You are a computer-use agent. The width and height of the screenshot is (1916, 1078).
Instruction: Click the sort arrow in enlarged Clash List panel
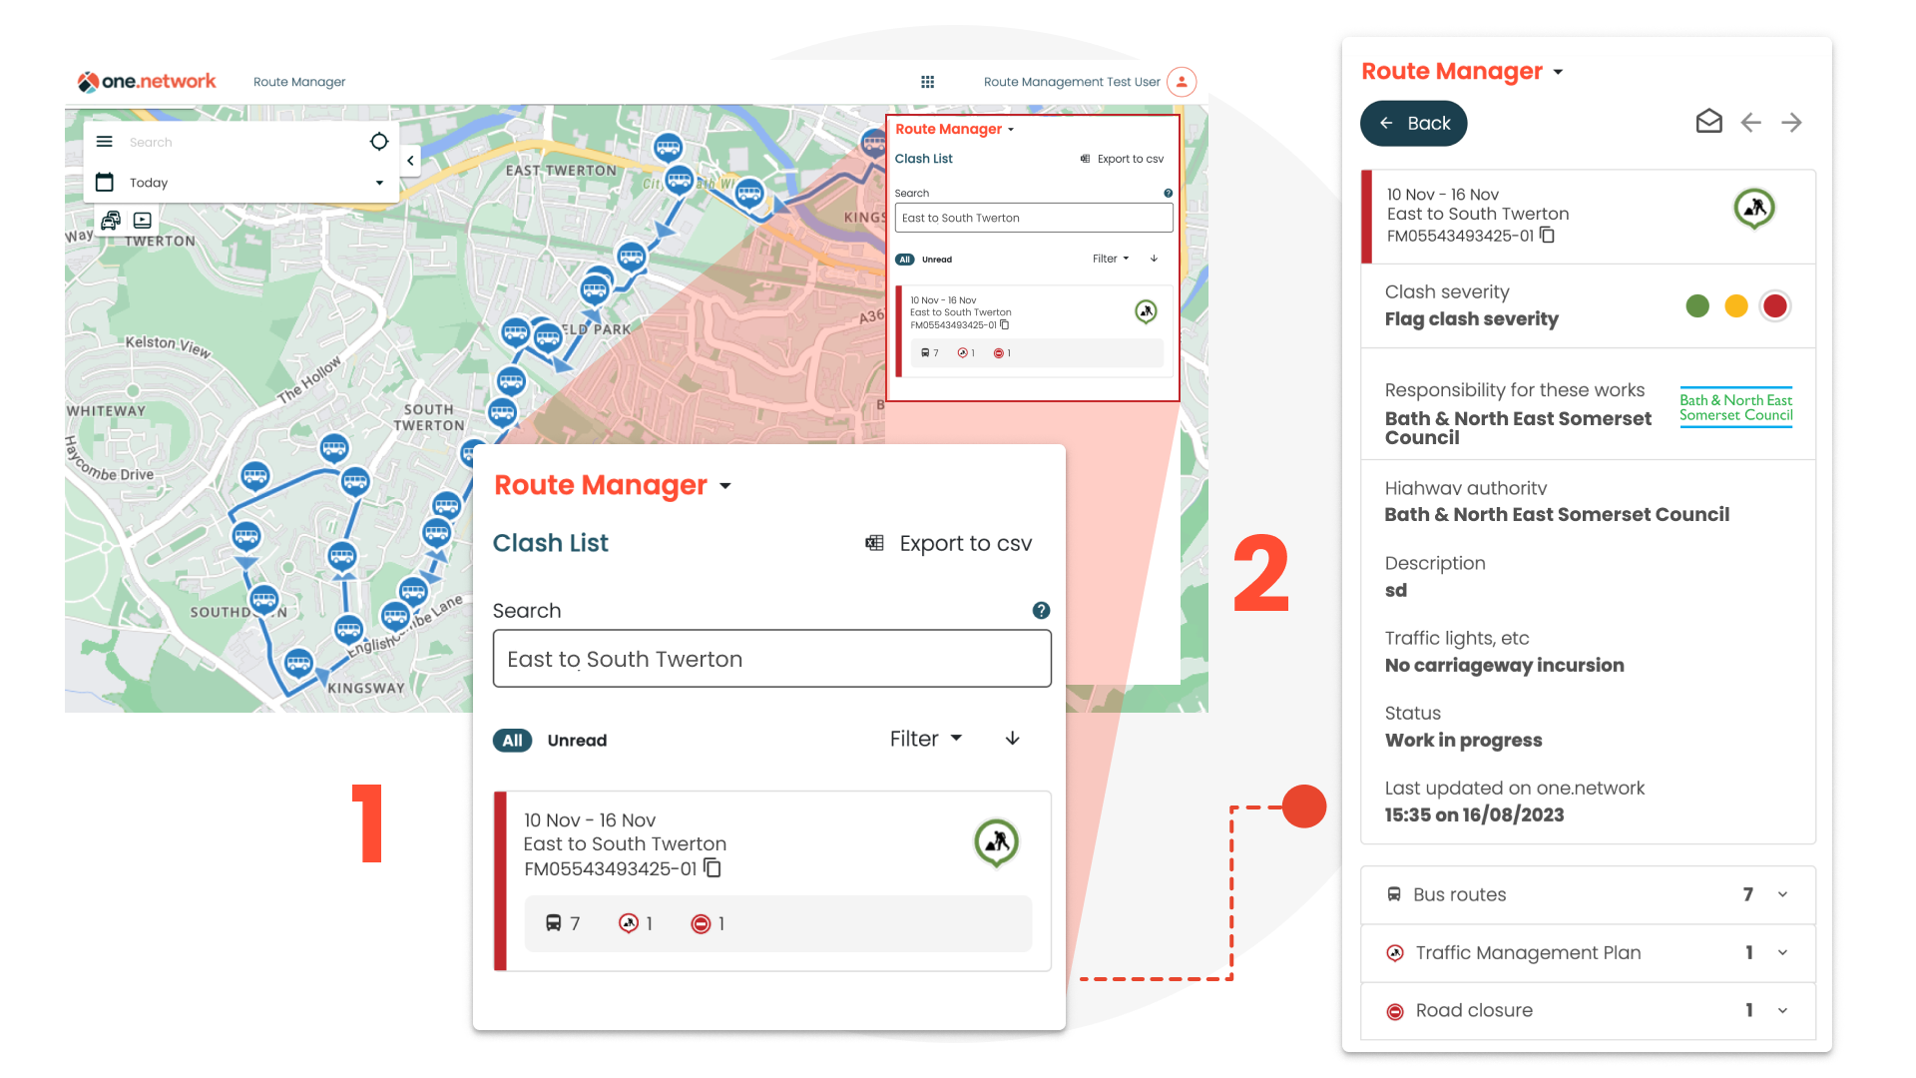pos(1012,739)
